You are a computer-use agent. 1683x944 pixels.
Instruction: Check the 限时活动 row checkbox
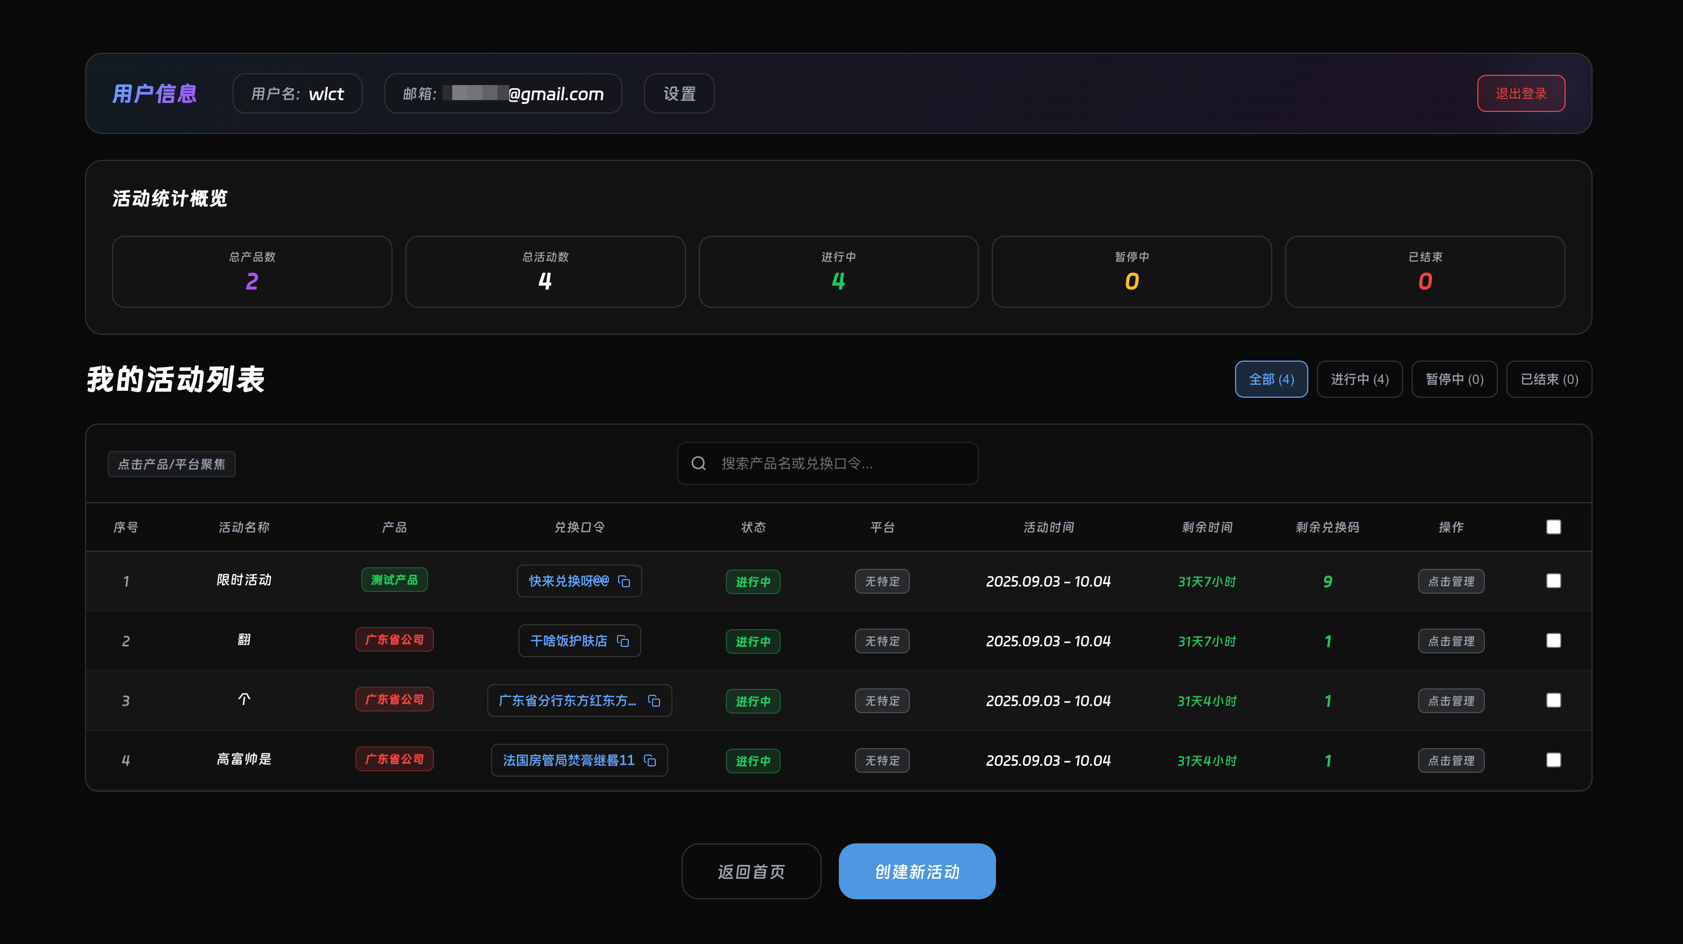coord(1554,581)
